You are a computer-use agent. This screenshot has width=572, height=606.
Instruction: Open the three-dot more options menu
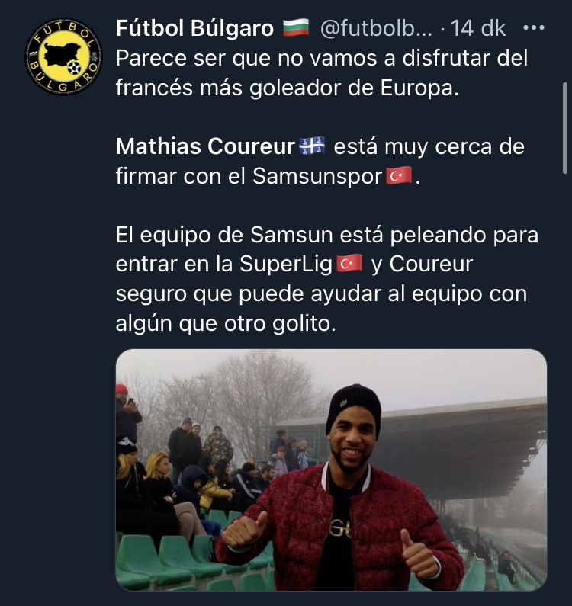[533, 28]
